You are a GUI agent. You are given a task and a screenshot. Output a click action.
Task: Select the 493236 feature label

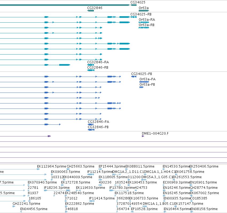(x=105, y=182)
